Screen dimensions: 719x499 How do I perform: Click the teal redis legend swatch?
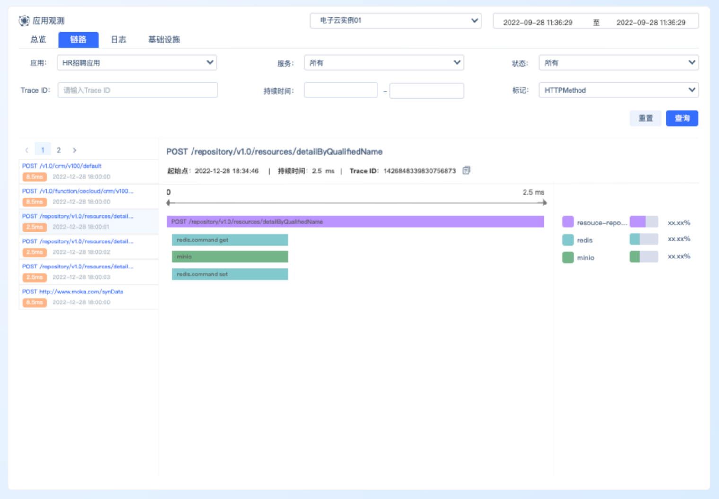tap(568, 240)
